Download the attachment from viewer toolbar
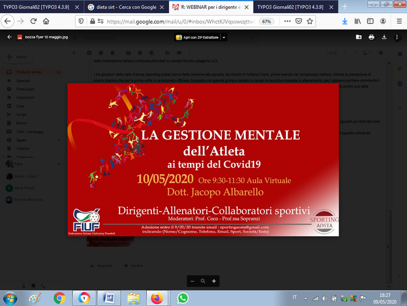The height and width of the screenshot is (306, 407). 384,37
